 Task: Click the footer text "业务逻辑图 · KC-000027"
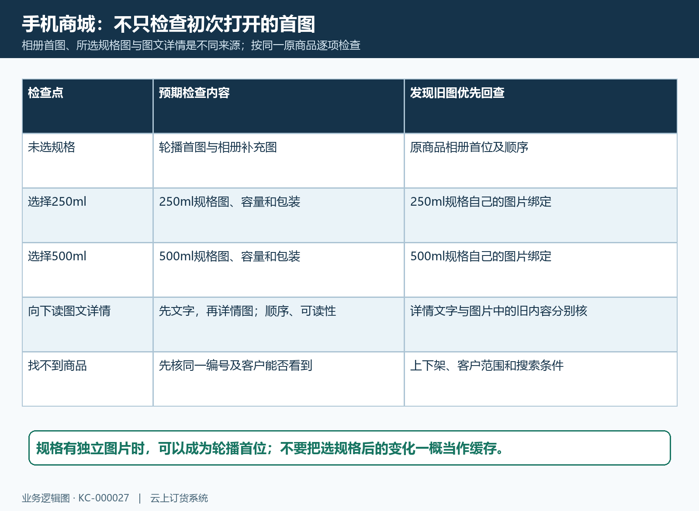[x=76, y=498]
